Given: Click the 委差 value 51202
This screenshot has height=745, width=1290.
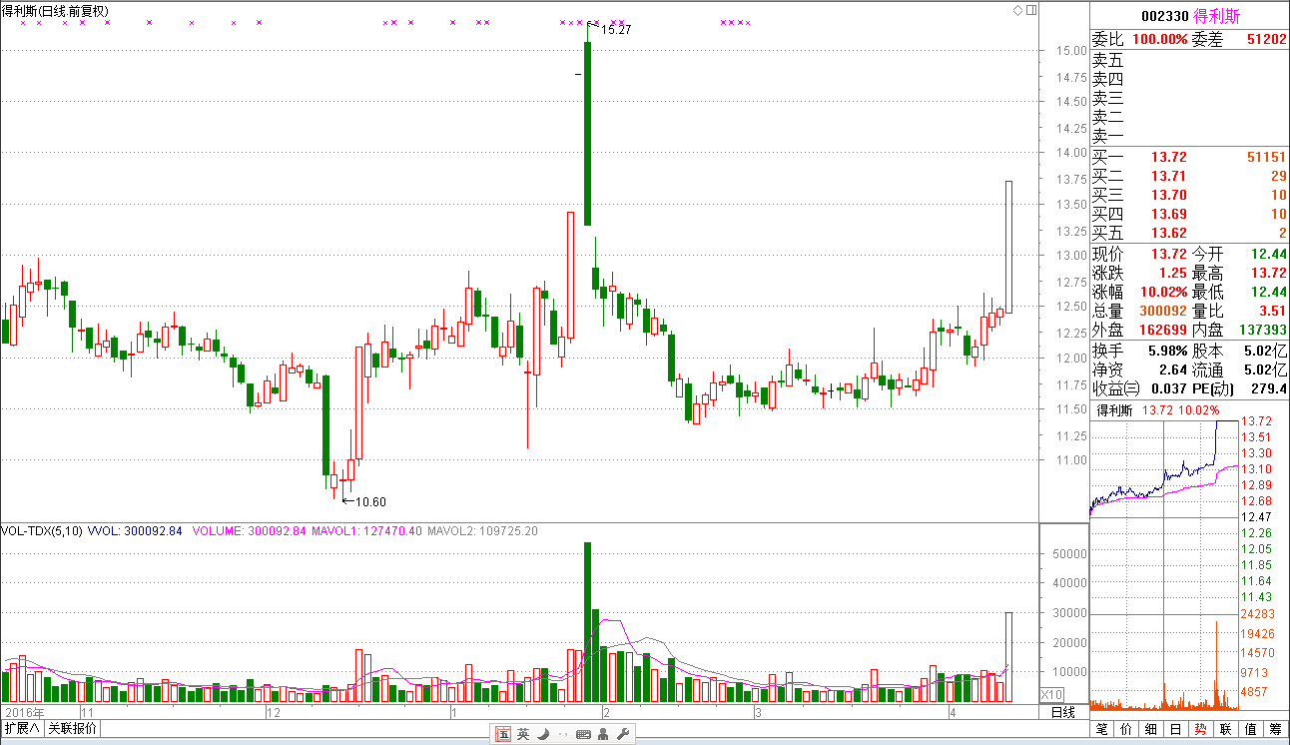Looking at the screenshot, I should point(1267,39).
